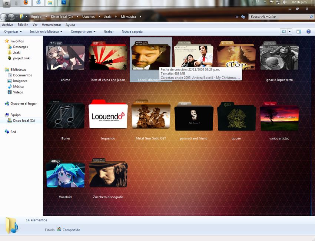Navigate to Disco local (C:) in address bar
The width and height of the screenshot is (315, 241).
click(62, 17)
